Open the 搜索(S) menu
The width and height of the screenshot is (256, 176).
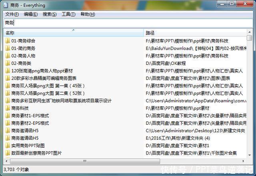click(50, 14)
